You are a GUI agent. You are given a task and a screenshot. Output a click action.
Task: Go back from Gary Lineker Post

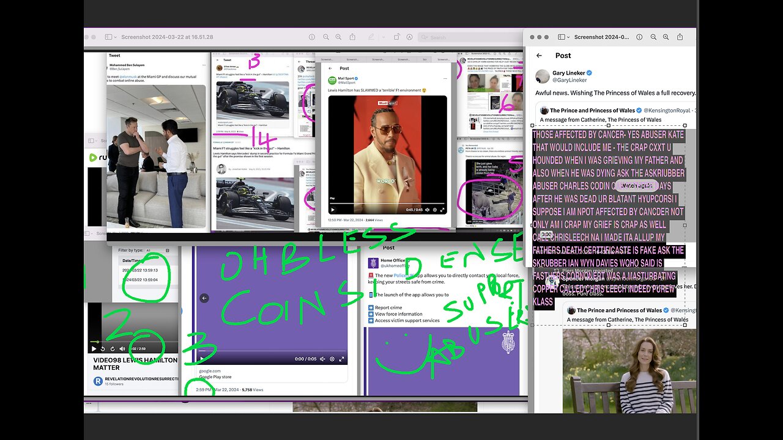point(539,55)
